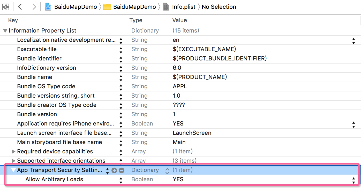Go back with the left arrow
The width and height of the screenshot is (361, 188).
(x=20, y=7)
